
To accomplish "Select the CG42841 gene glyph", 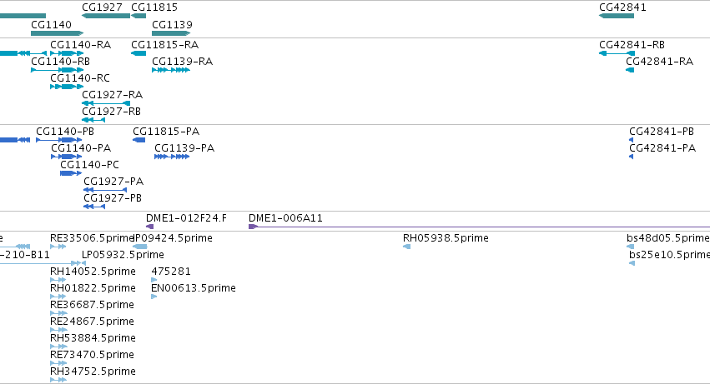I will [617, 16].
